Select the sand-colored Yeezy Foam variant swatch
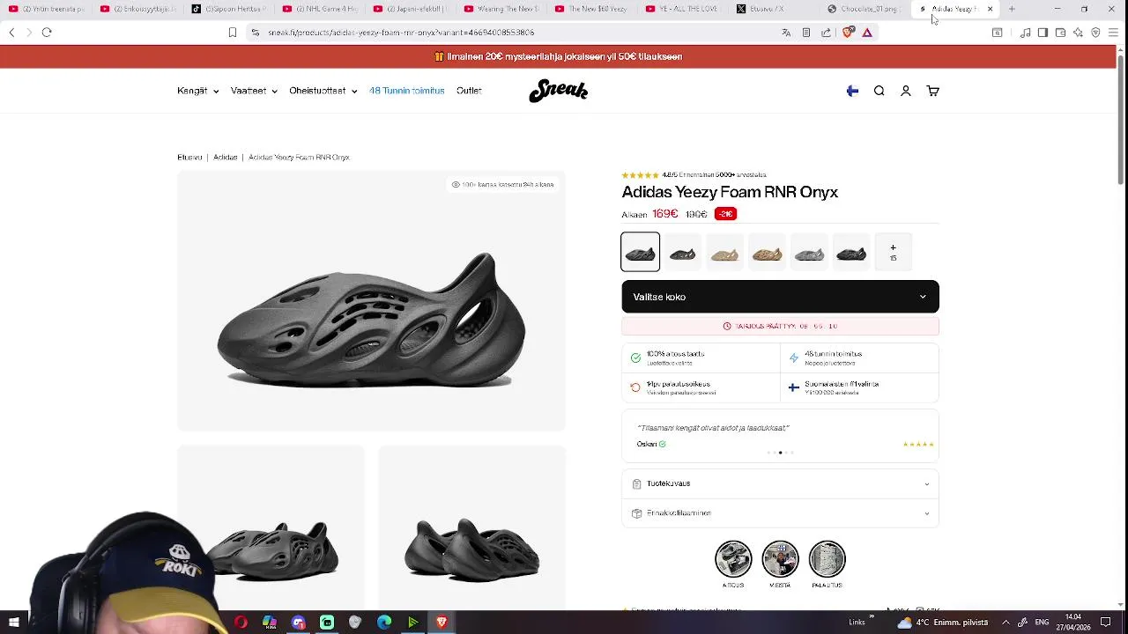The width and height of the screenshot is (1128, 634). (724, 254)
